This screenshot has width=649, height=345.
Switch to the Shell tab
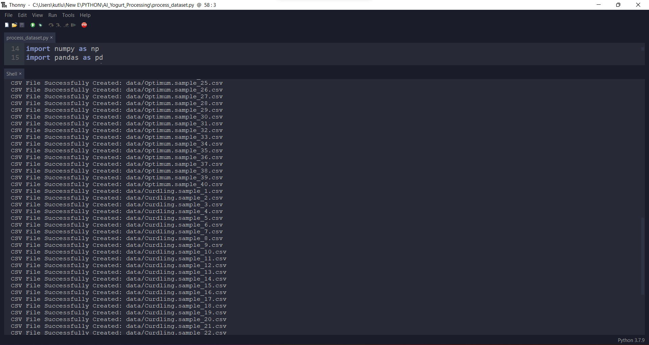click(11, 74)
